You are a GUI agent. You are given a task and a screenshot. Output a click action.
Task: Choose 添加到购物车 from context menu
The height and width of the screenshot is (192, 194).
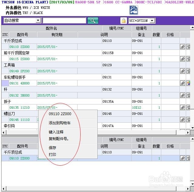tap(60, 123)
